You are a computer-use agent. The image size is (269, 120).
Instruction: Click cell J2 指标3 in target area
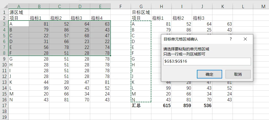202,18
